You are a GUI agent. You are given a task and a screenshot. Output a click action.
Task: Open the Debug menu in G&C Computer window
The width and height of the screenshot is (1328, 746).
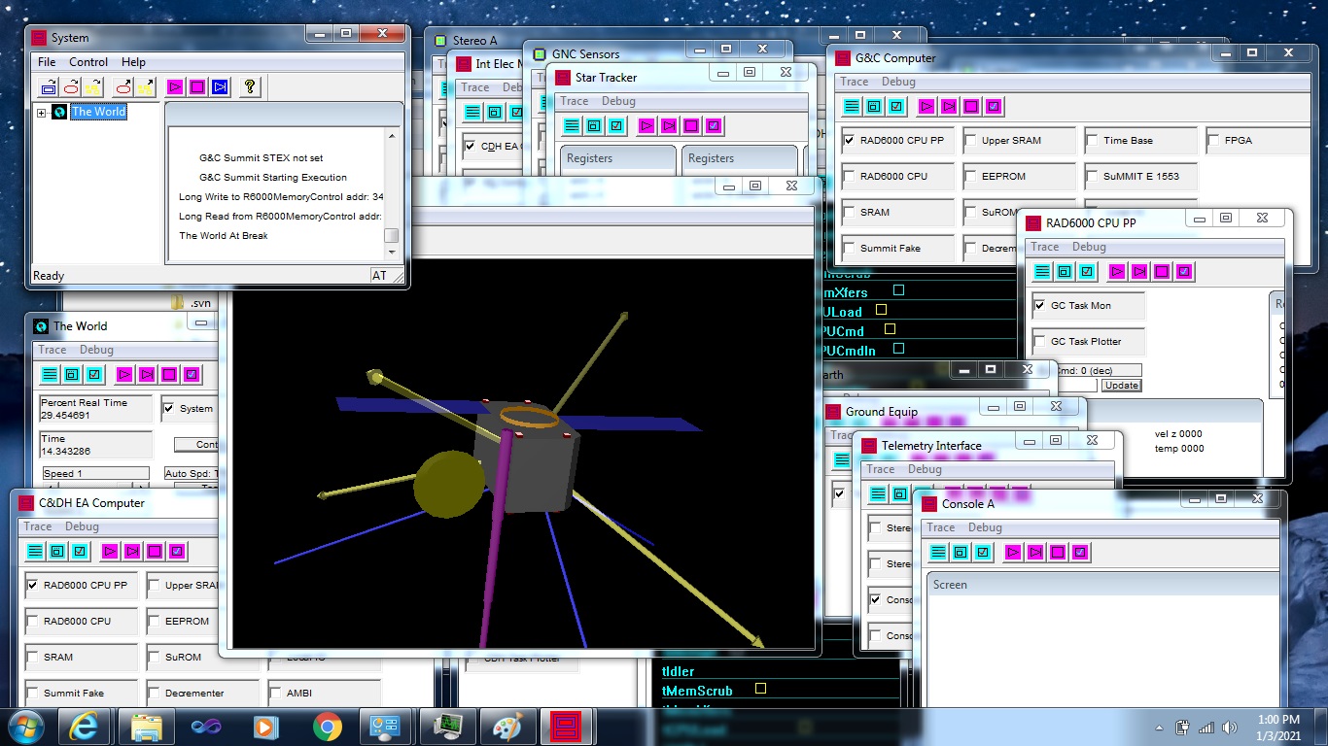click(897, 82)
